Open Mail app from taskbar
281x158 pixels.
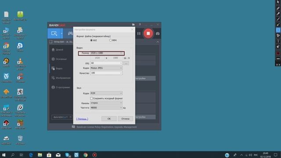tap(58, 155)
